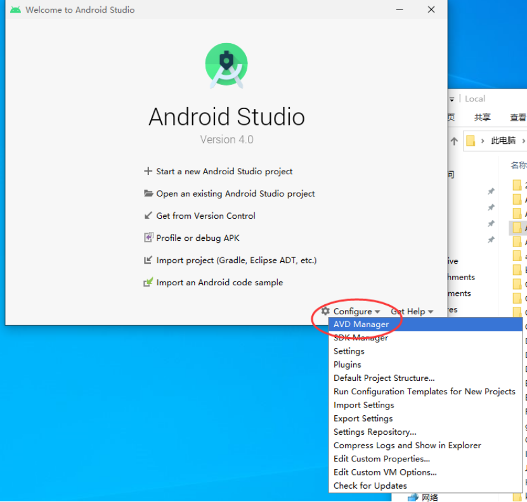Click the green Import Android code sample icon
The height and width of the screenshot is (502, 527).
tap(148, 282)
